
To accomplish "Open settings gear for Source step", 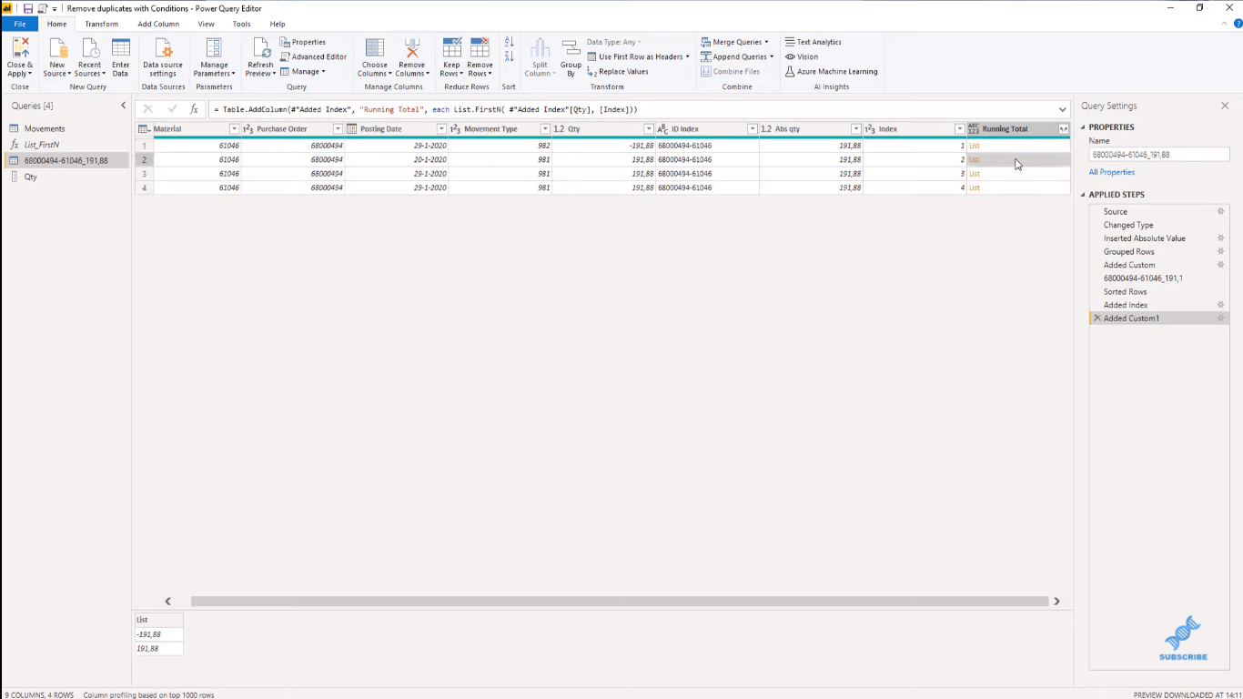I will [1221, 211].
